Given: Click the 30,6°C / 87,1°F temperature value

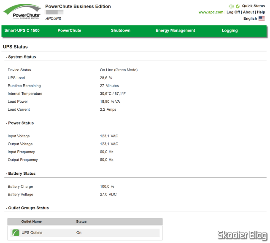Looking at the screenshot, I should pyautogui.click(x=113, y=93).
